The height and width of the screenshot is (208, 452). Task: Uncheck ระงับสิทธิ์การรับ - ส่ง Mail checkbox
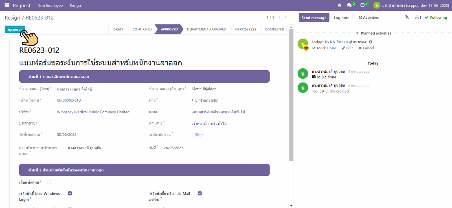pyautogui.click(x=200, y=193)
